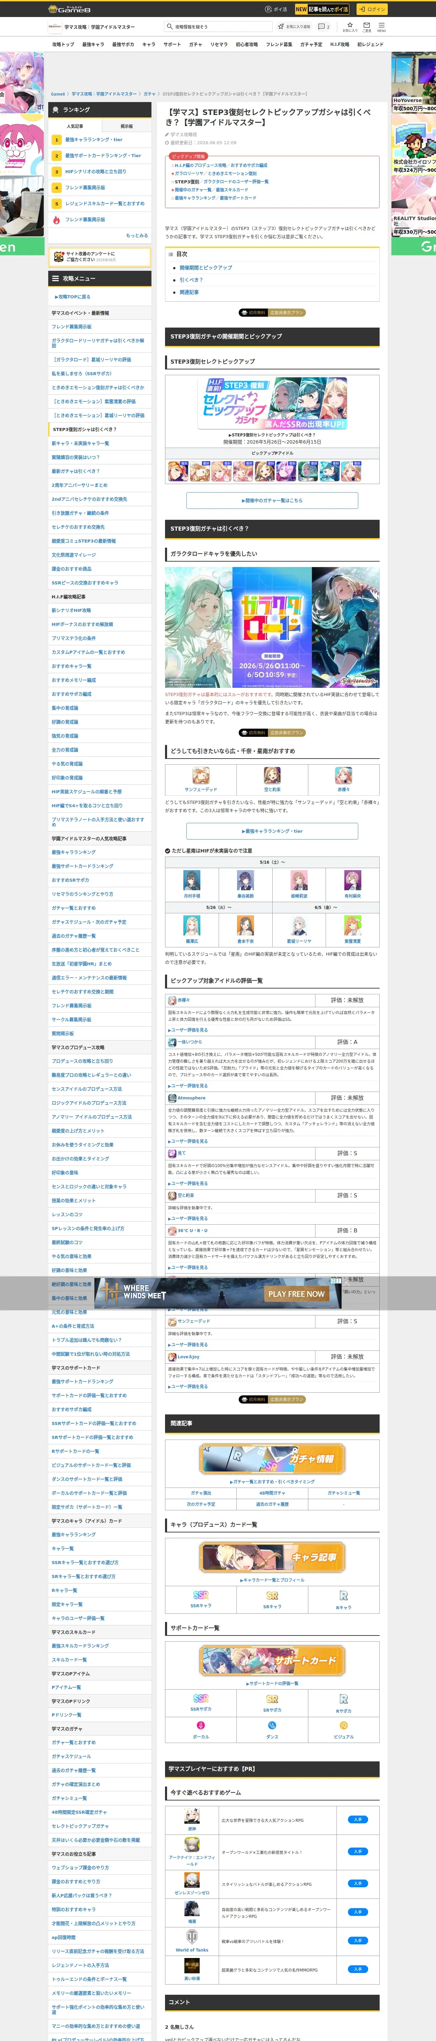Image resolution: width=436 pixels, height=2041 pixels.
Task: Click the ログイン button
Action: [372, 10]
